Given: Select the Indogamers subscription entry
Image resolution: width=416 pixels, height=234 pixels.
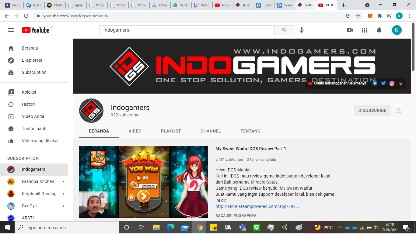Looking at the screenshot, I should [x=34, y=169].
